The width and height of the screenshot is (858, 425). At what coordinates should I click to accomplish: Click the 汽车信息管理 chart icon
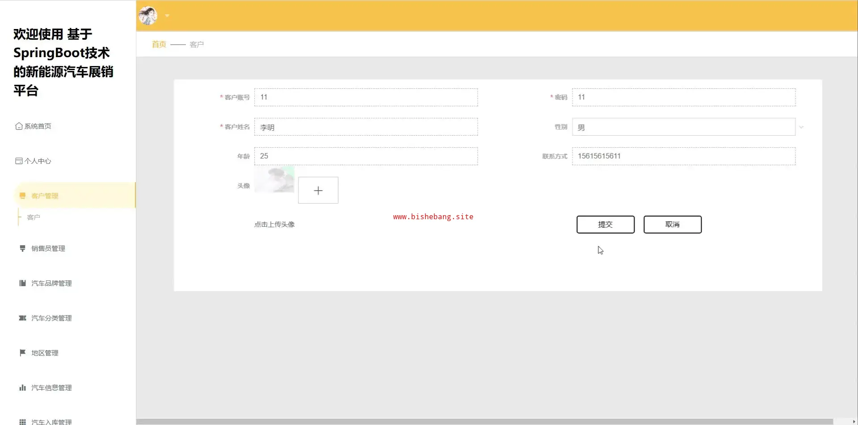[22, 387]
